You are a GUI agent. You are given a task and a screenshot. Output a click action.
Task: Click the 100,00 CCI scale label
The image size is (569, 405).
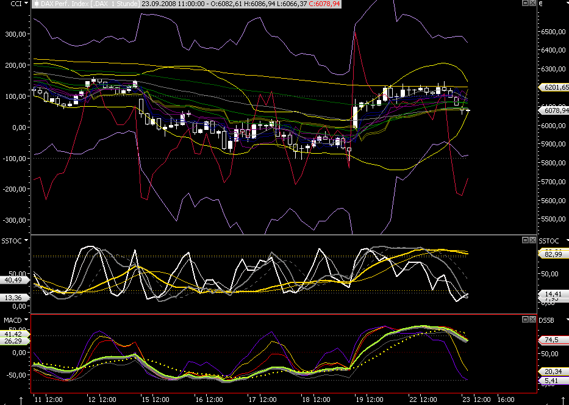coord(16,96)
